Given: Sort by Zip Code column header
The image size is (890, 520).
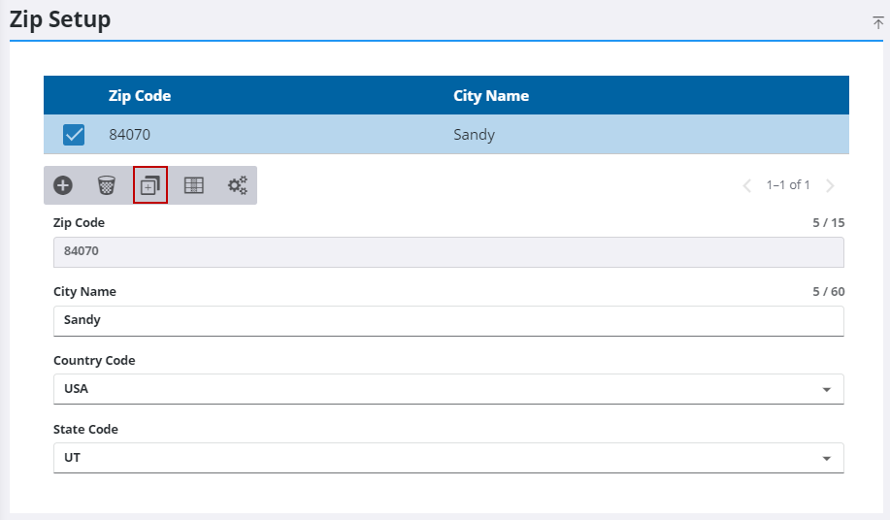Looking at the screenshot, I should 140,96.
